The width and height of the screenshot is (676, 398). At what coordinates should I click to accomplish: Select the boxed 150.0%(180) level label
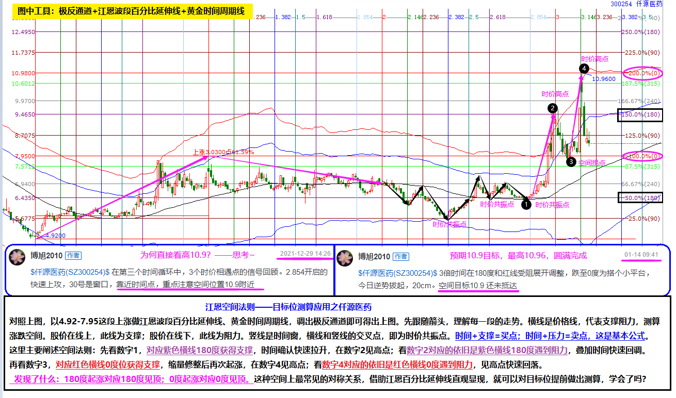[641, 114]
